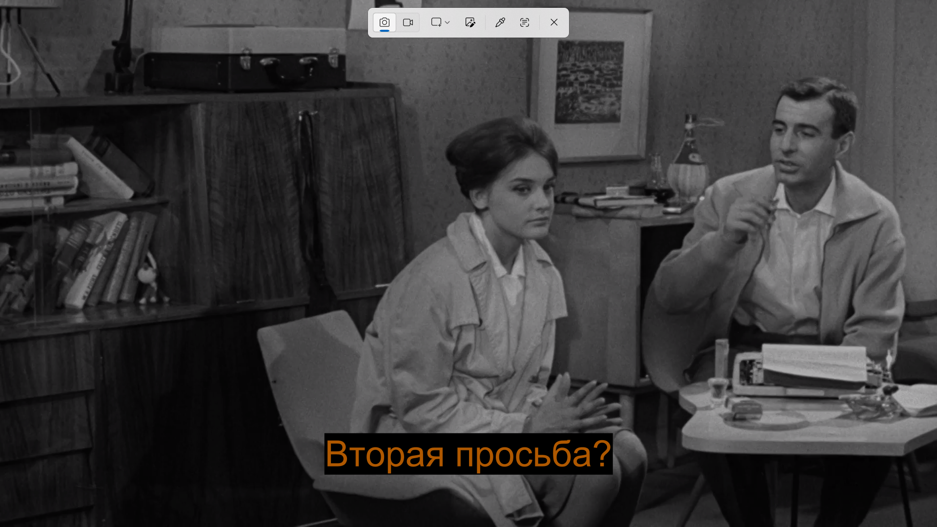Image resolution: width=937 pixels, height=527 pixels.
Task: Click the subtitle 'Вторая просьба?'
Action: click(x=468, y=454)
